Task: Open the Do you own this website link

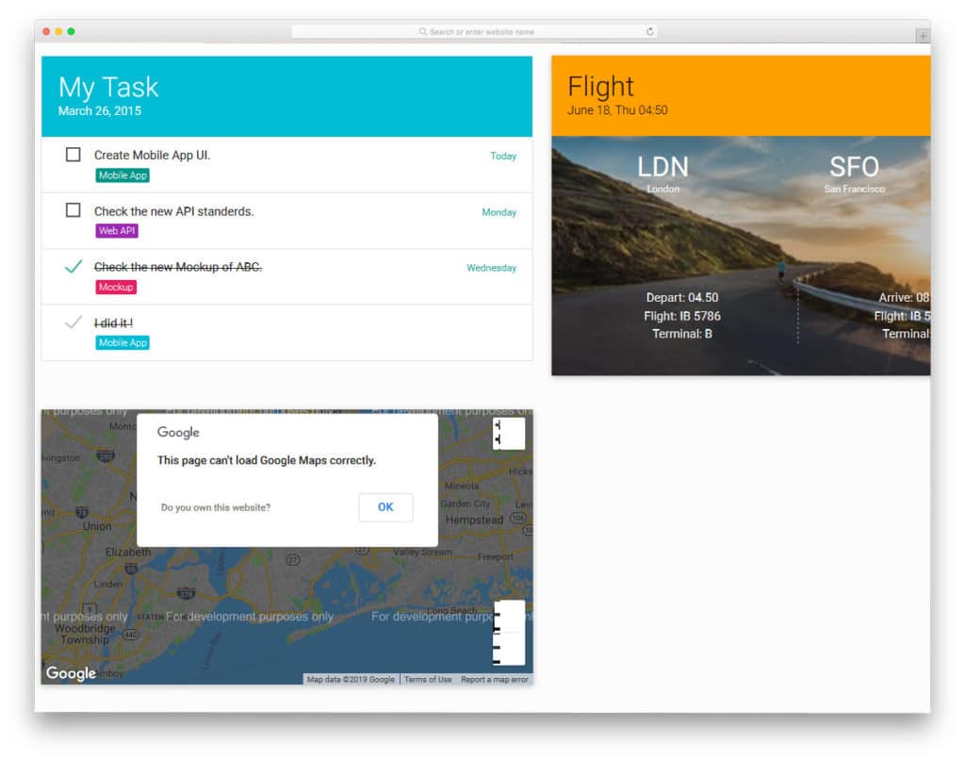Action: tap(216, 507)
